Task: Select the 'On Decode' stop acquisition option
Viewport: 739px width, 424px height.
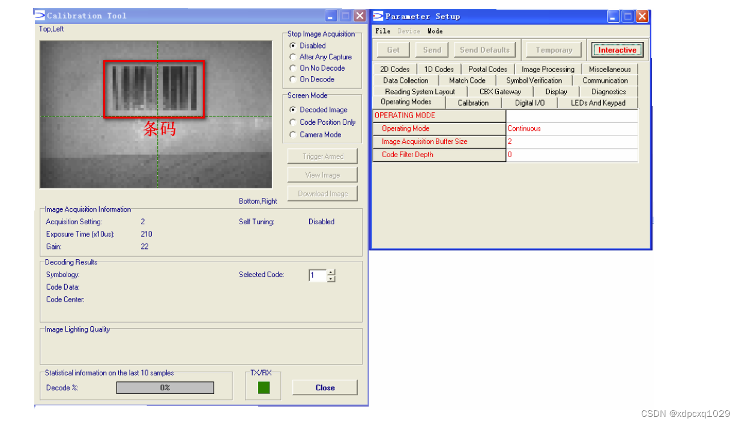Action: point(293,79)
